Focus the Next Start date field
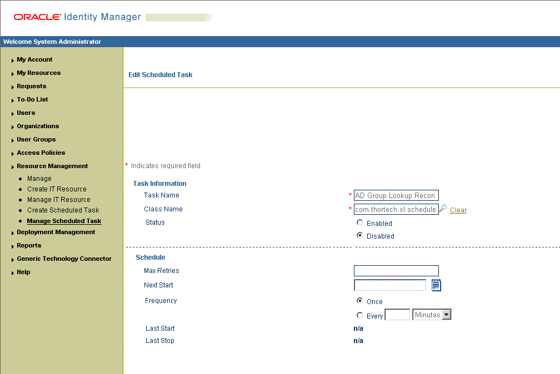Screen dimensions: 560x374 (x=390, y=285)
